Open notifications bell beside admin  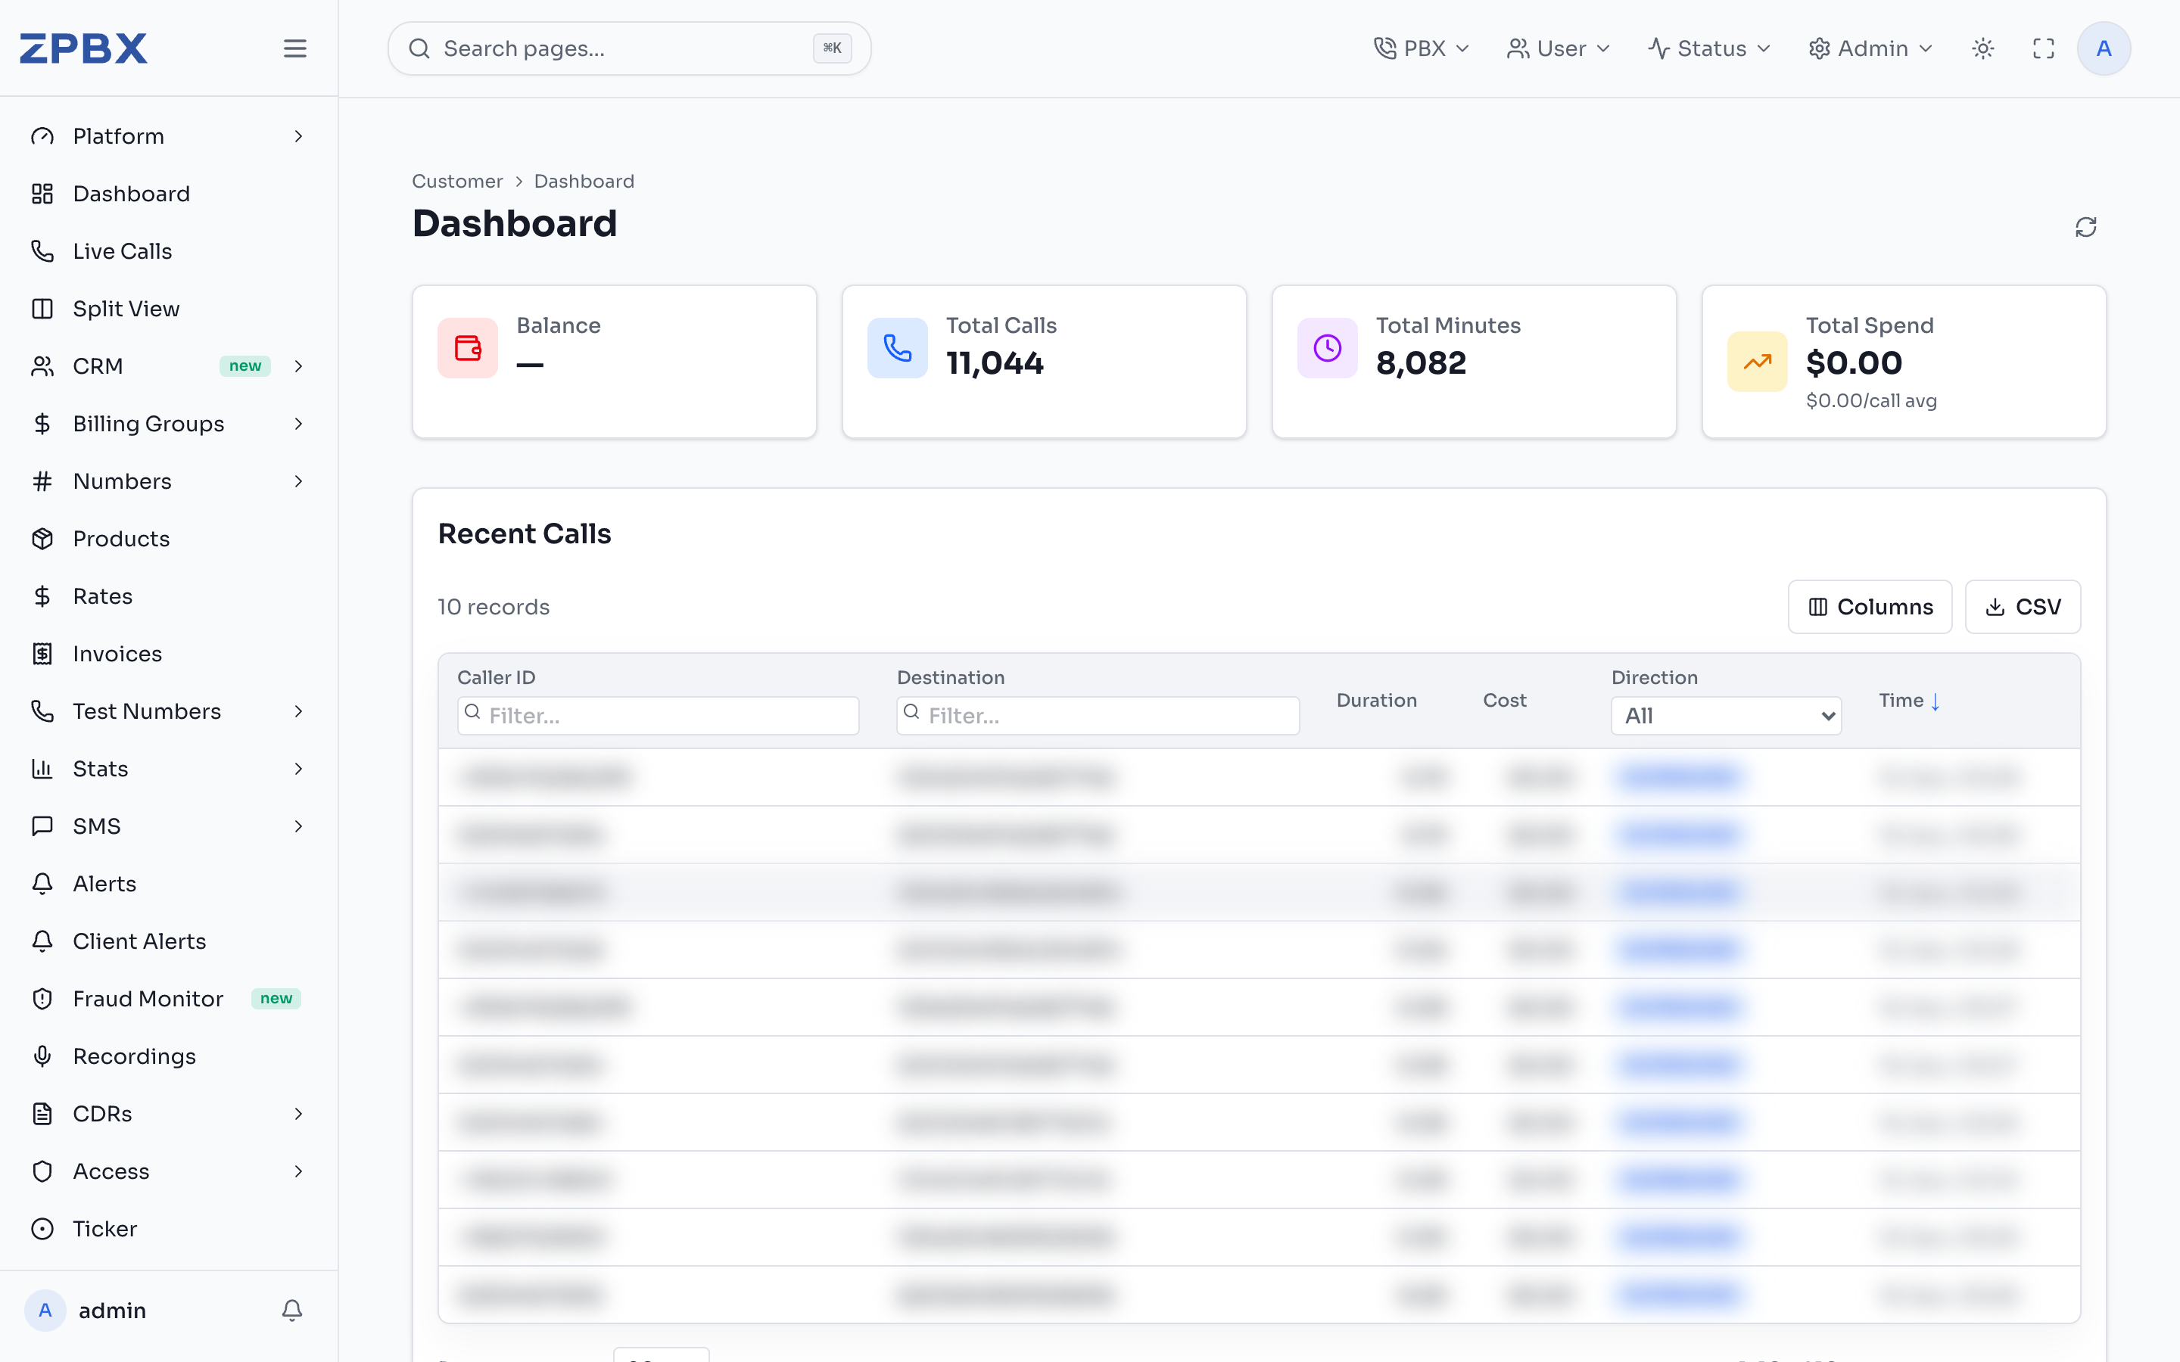pos(292,1310)
